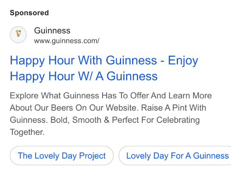
Task: Click the word Guinness. starting third description line
Action: pyautogui.click(x=29, y=120)
